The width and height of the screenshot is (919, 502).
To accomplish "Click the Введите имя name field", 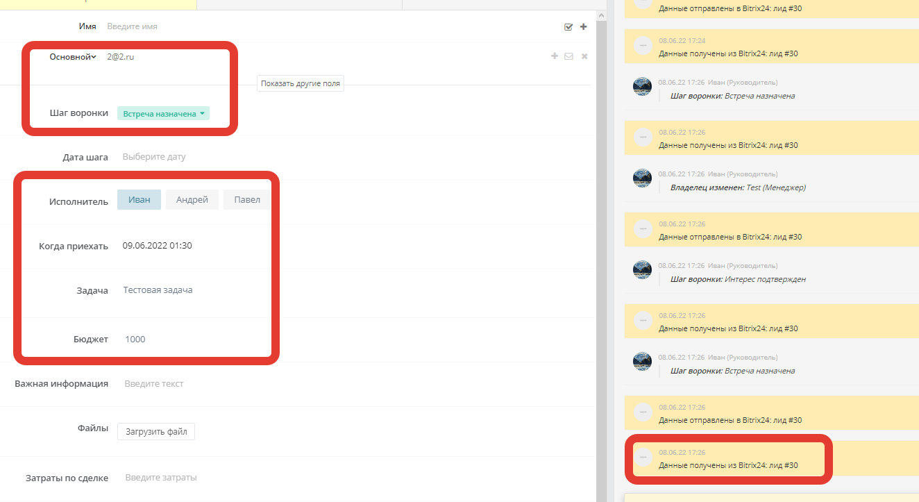I will 132,26.
